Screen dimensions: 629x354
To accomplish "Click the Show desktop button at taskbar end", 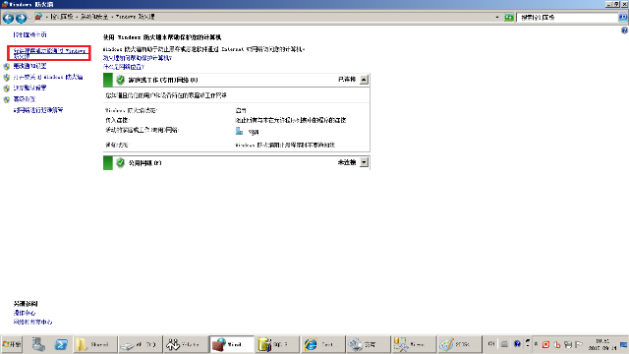I will [x=624, y=344].
